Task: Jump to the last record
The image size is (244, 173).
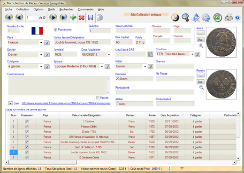Action: (63, 17)
